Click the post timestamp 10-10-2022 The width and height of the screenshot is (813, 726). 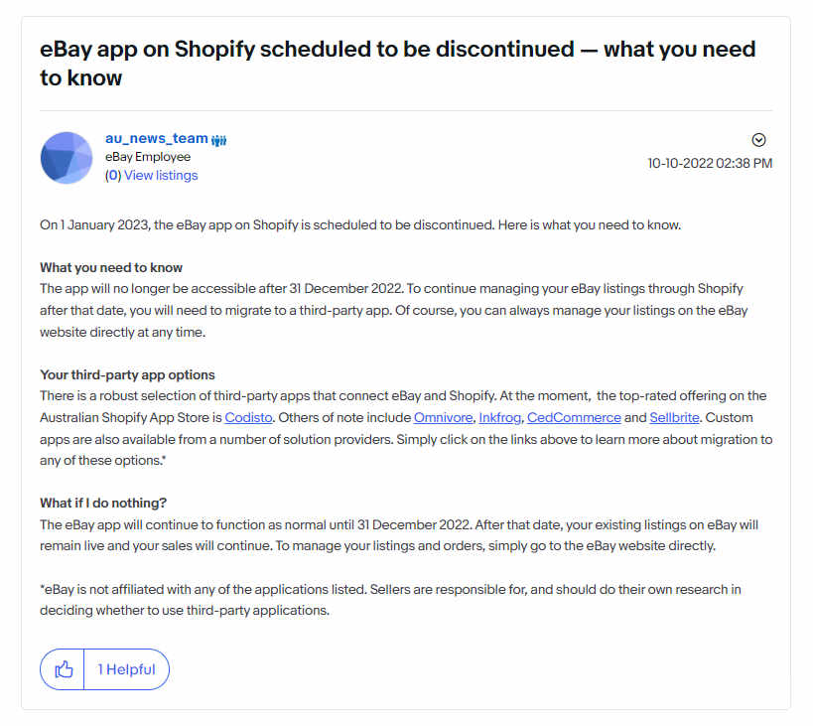(x=710, y=163)
